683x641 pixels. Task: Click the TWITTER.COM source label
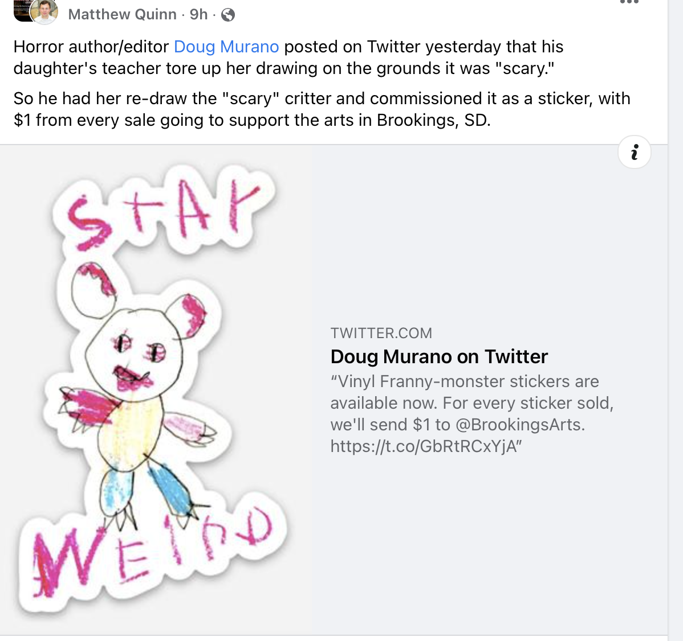(381, 333)
